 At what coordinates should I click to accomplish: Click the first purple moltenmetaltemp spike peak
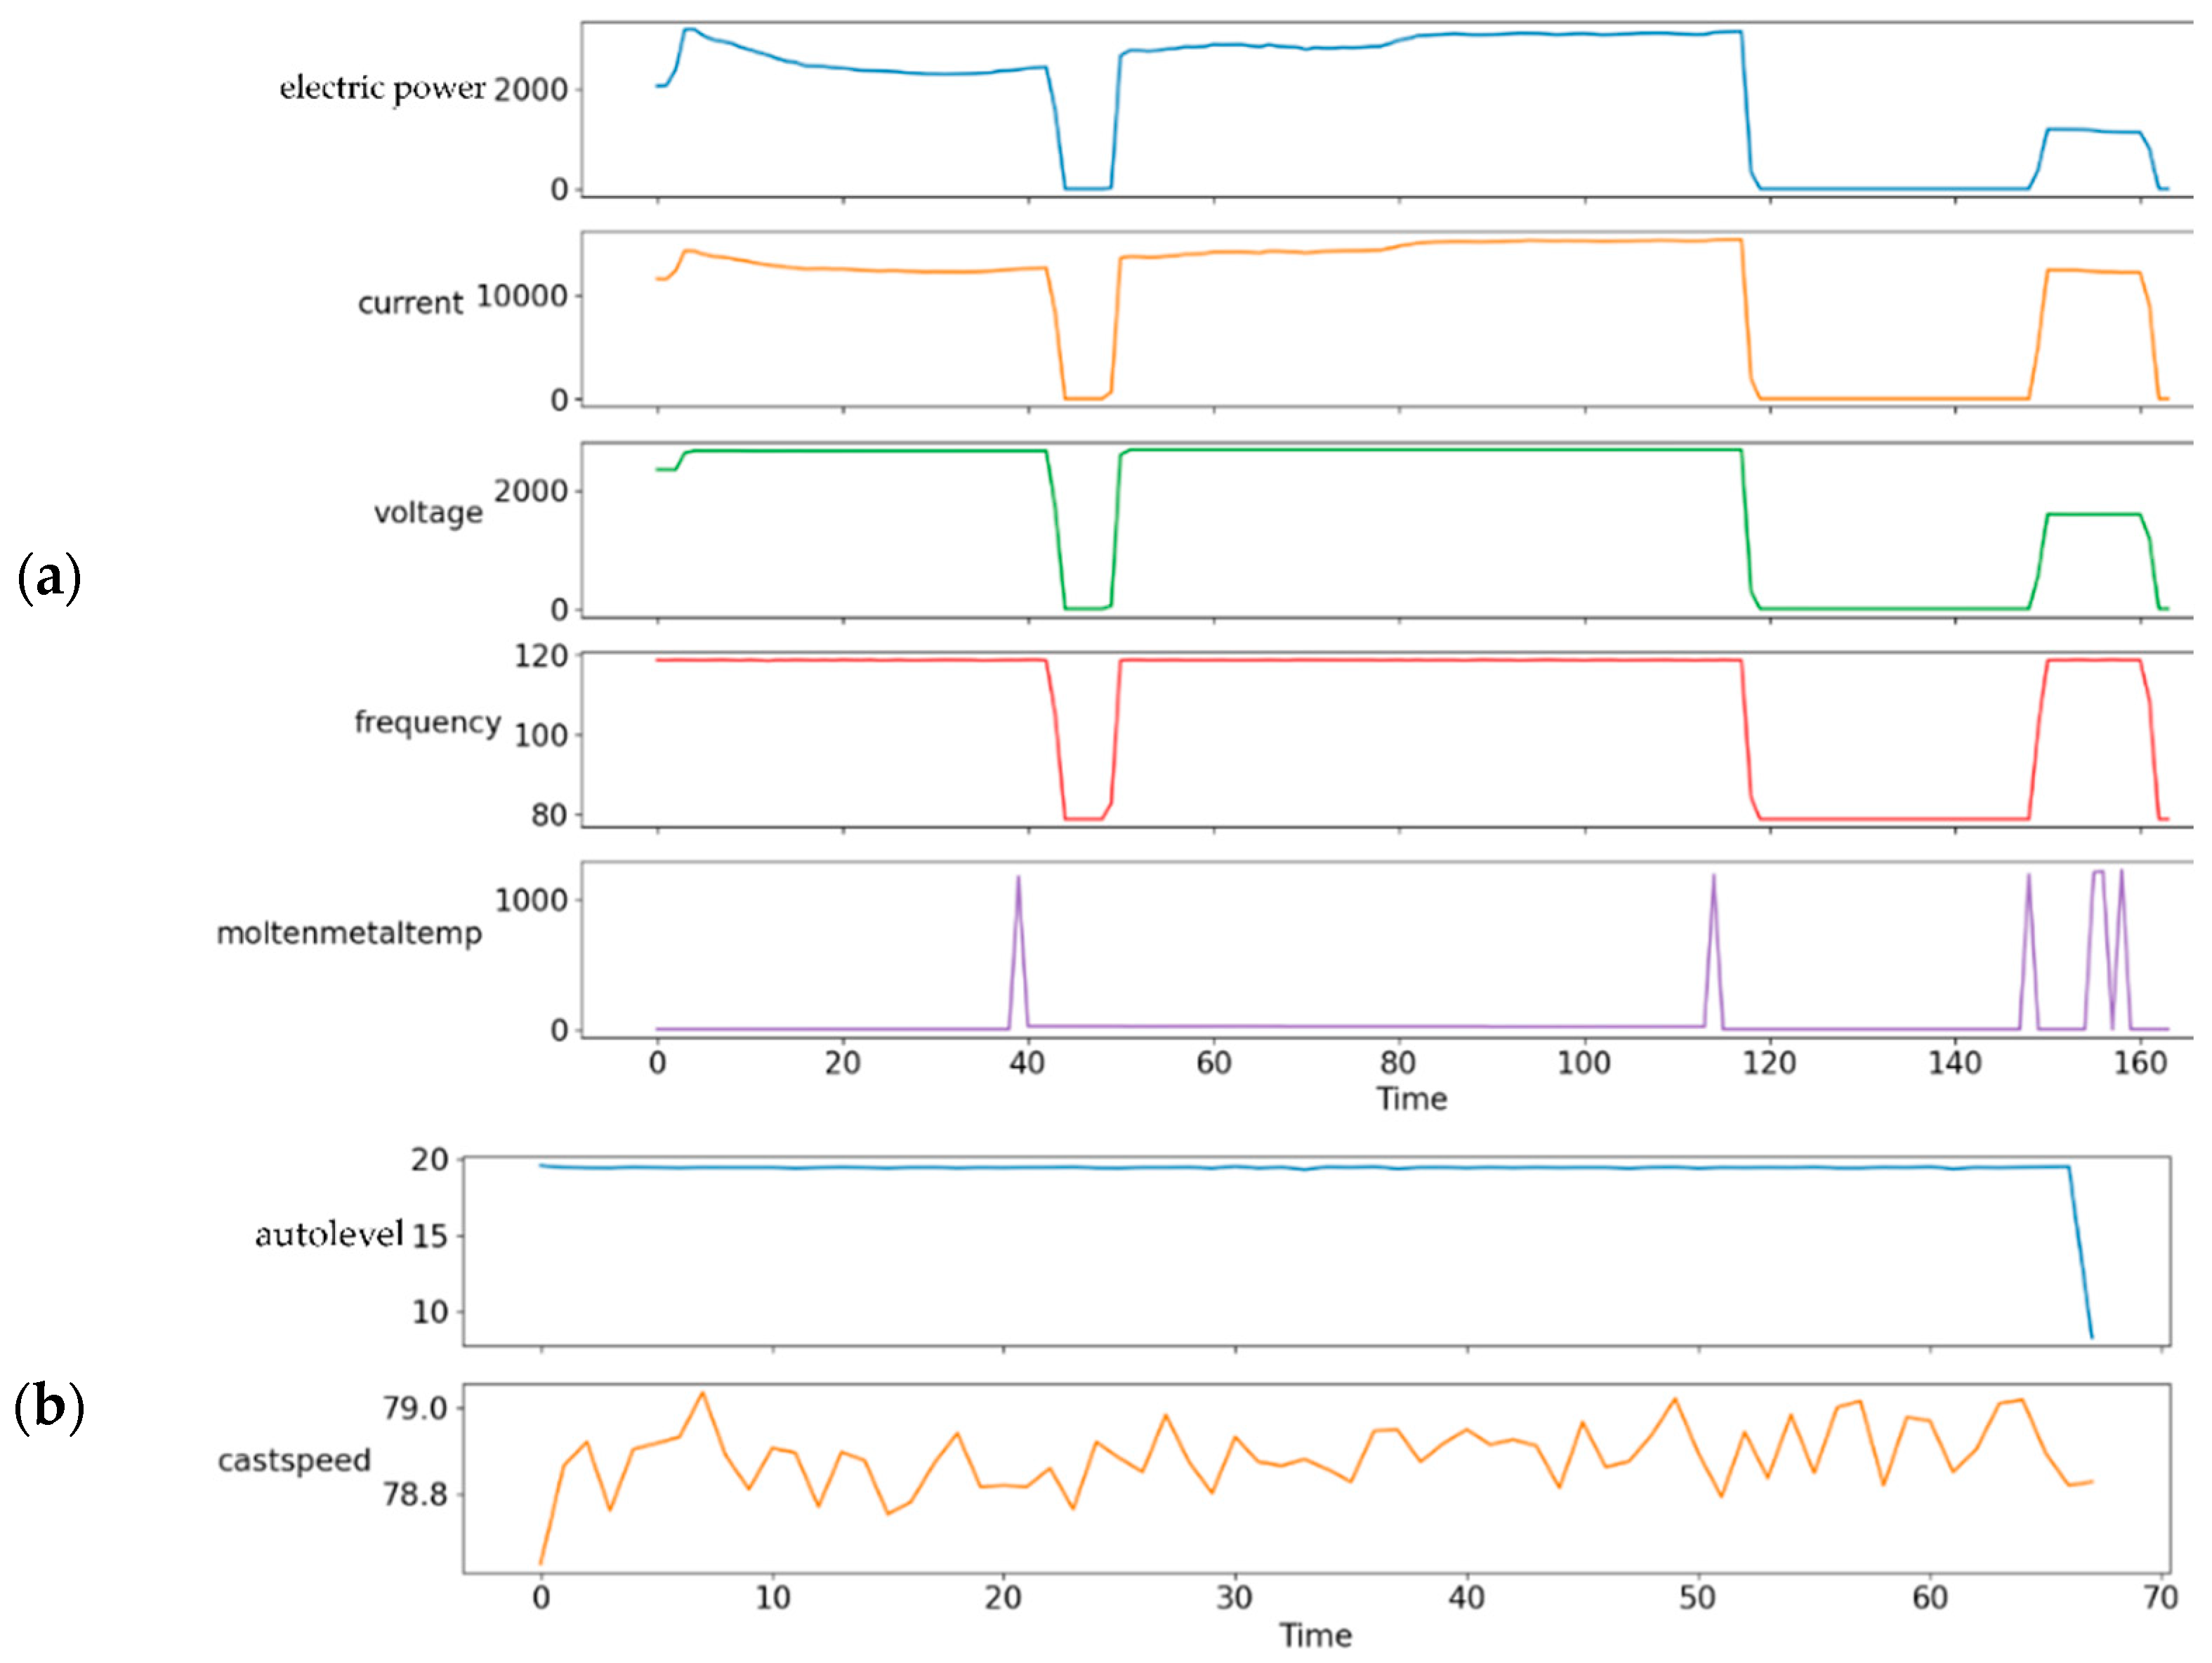coord(1018,879)
